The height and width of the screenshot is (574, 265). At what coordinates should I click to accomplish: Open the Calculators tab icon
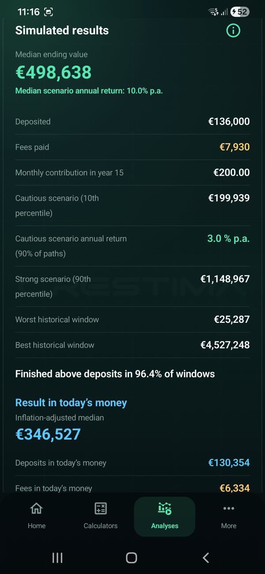pos(101,509)
